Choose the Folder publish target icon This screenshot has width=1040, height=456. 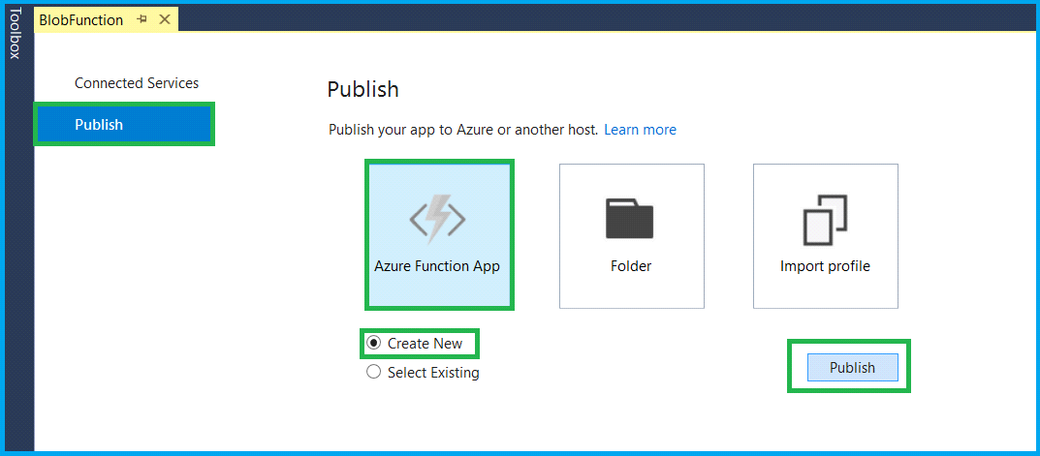(629, 219)
